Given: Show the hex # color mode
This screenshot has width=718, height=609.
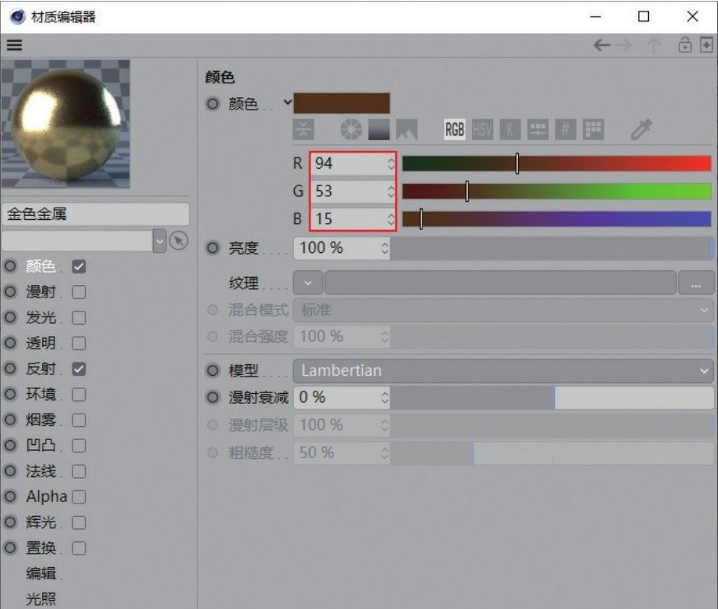Looking at the screenshot, I should tap(566, 129).
